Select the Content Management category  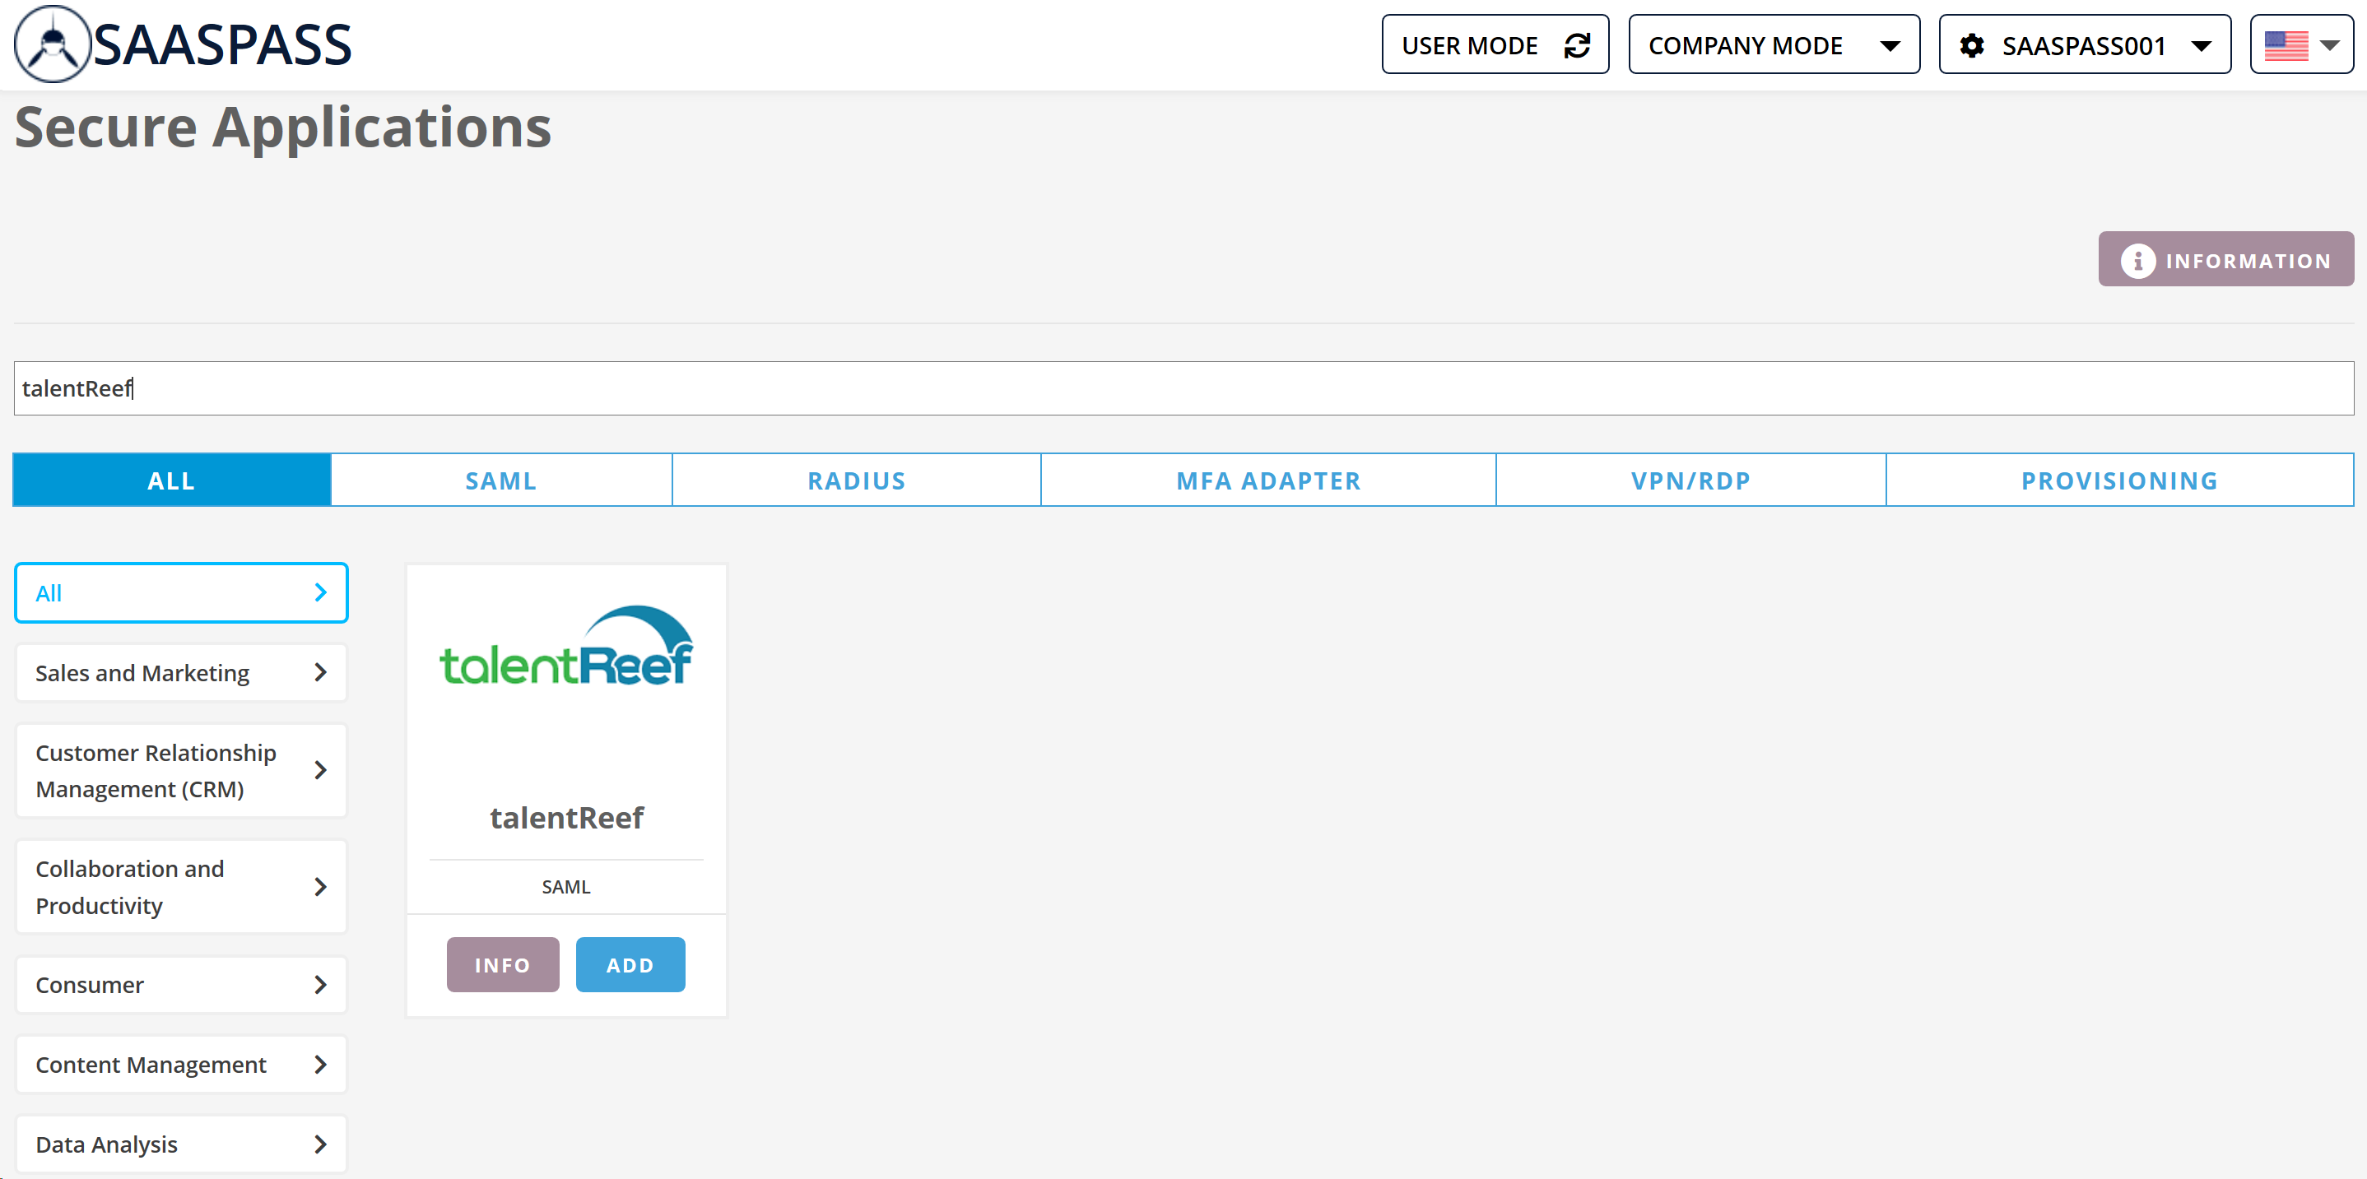tap(181, 1064)
